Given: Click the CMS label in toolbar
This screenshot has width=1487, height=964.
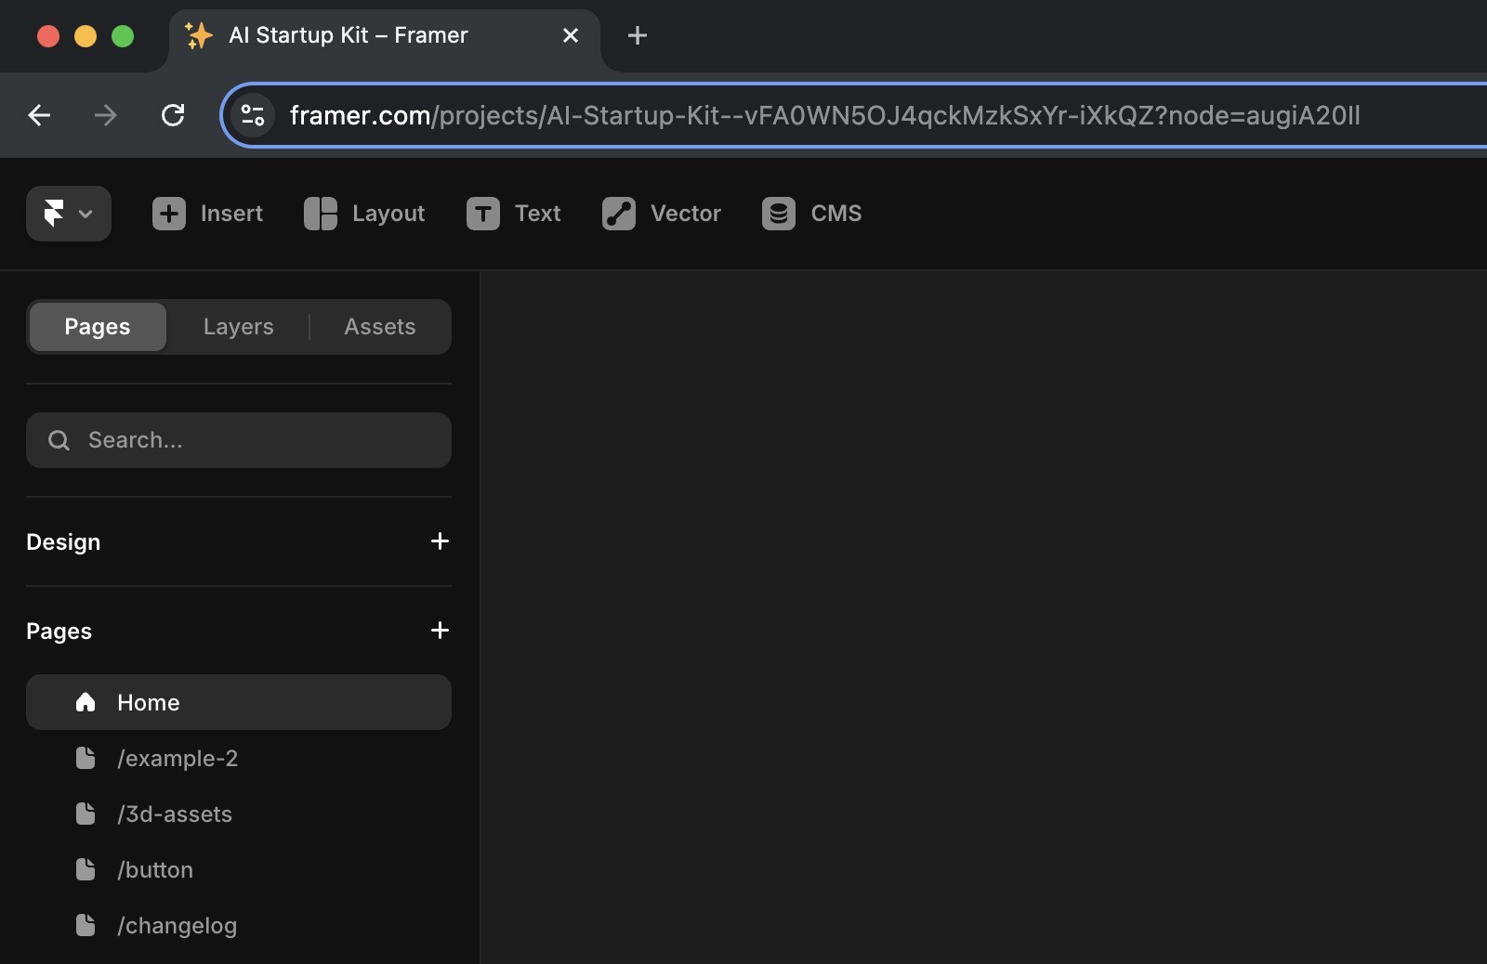Looking at the screenshot, I should click(x=836, y=214).
